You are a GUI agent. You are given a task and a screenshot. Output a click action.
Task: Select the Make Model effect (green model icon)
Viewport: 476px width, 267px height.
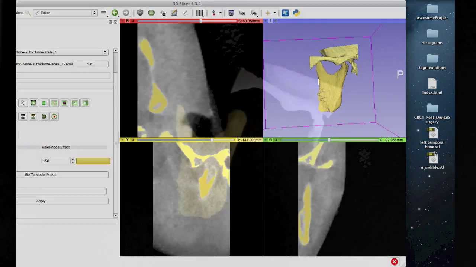click(x=44, y=117)
